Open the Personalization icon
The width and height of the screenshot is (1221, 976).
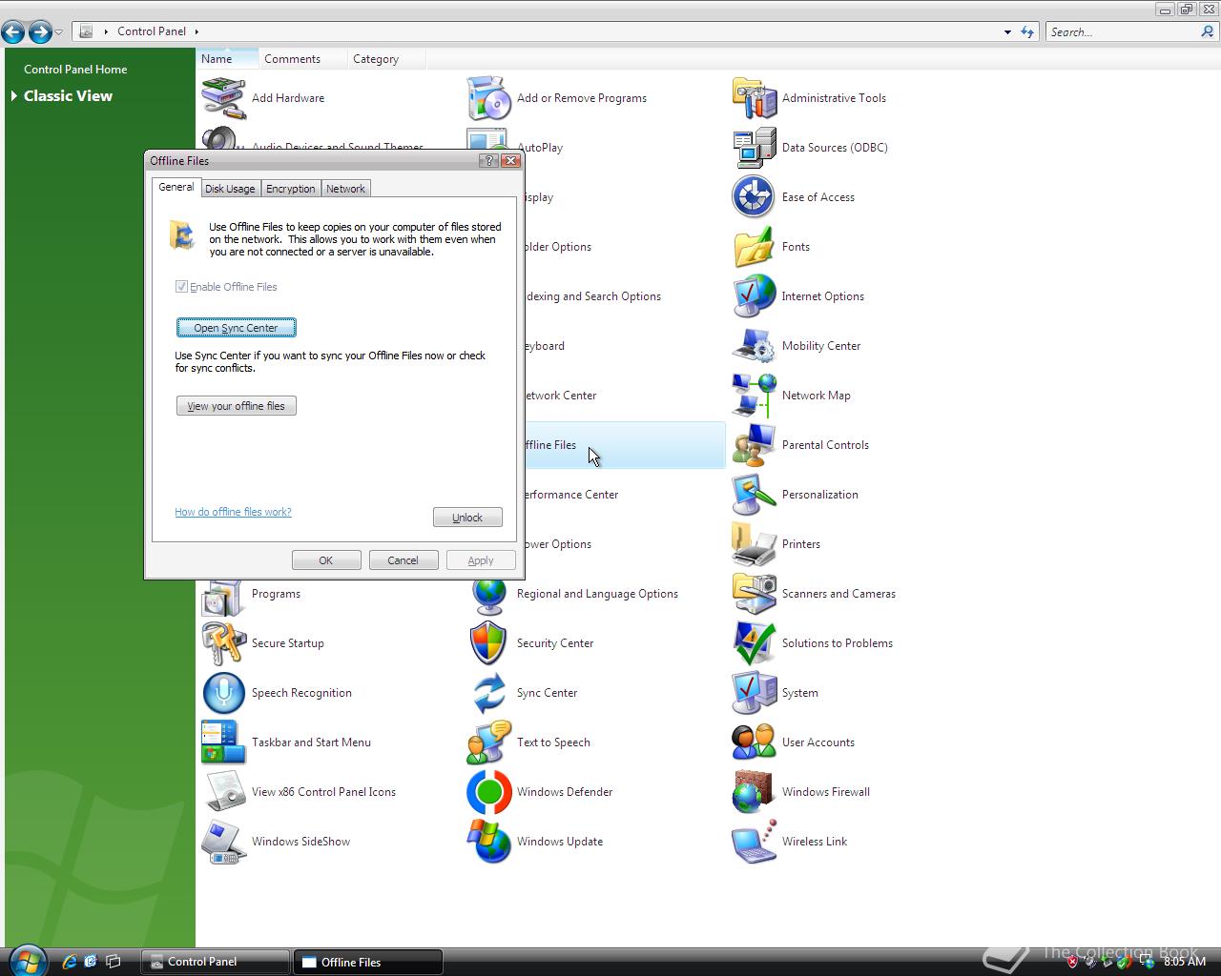coord(754,495)
